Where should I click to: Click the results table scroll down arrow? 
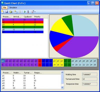click(62, 87)
